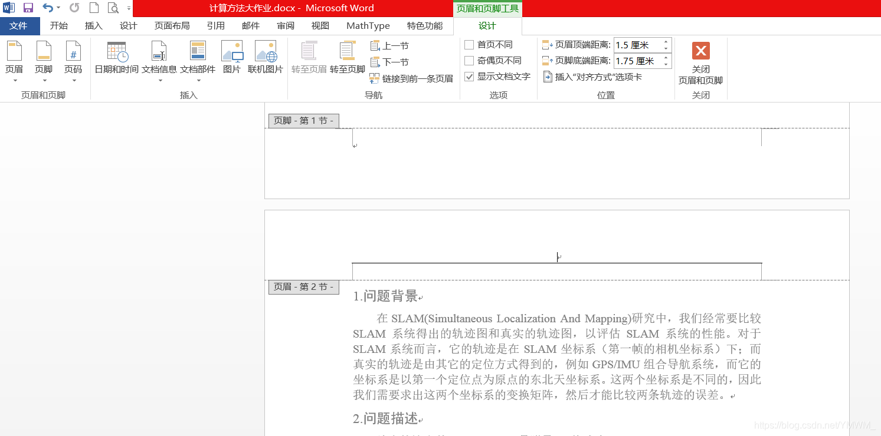The image size is (881, 436).
Task: Open the 文档信息 dropdown
Action: [159, 62]
